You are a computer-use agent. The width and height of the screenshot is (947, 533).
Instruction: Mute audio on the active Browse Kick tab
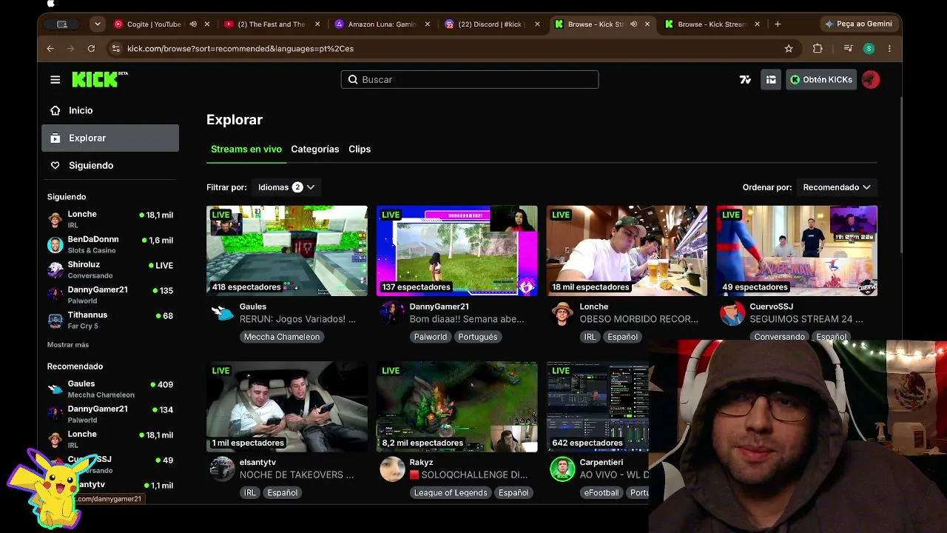(x=634, y=24)
